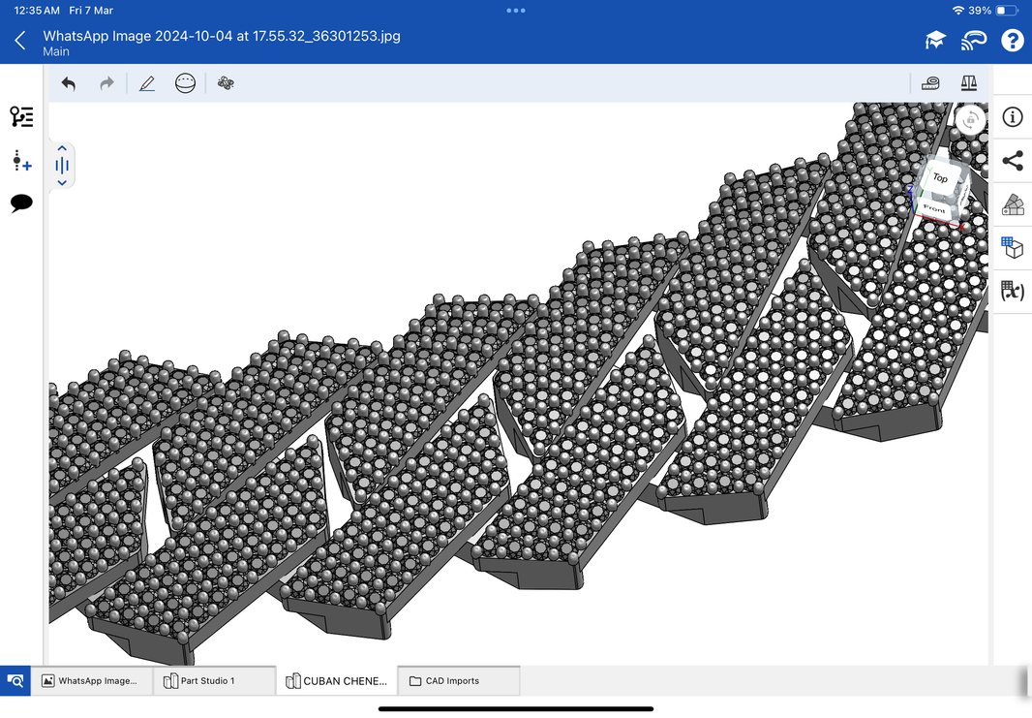Screen dimensions: 1032x718
Task: Open tab search with the magnifier icon
Action: click(15, 680)
